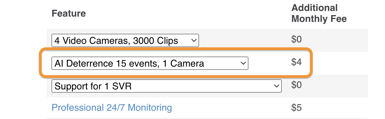Open the AI Deterrence 15 events dropdown
This screenshot has width=385, height=119.
click(x=150, y=63)
